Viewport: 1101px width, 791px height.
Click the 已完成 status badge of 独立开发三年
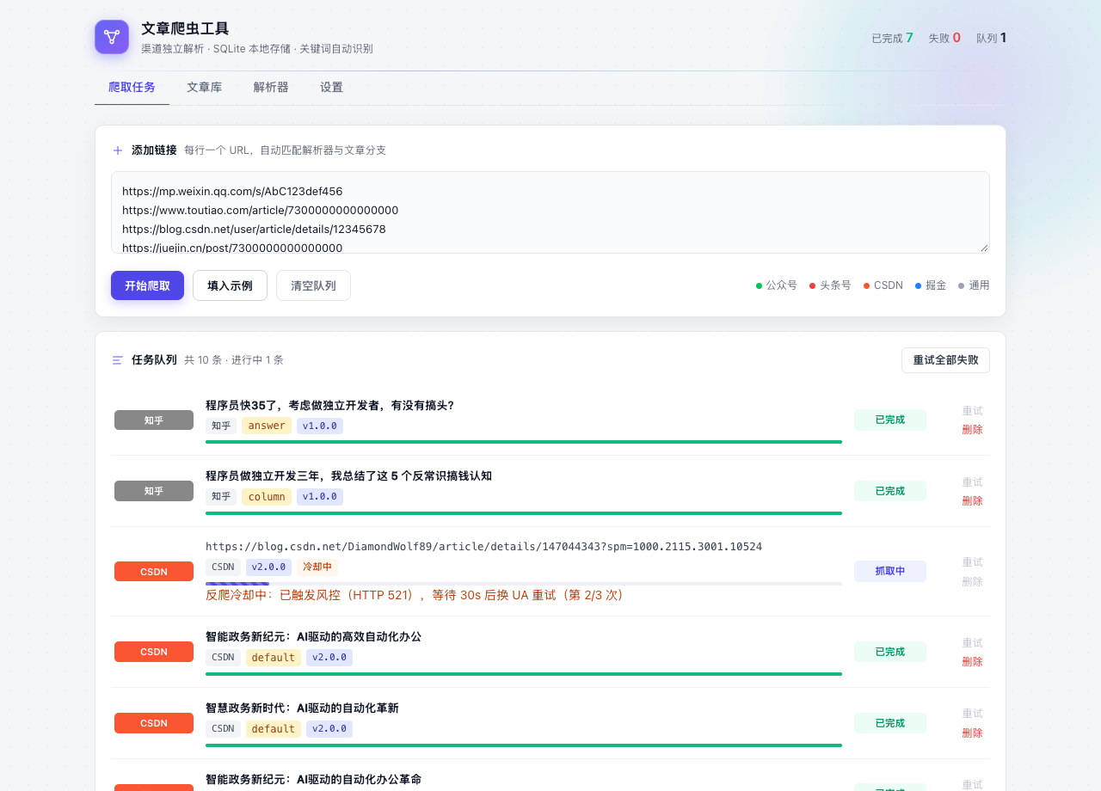point(890,491)
